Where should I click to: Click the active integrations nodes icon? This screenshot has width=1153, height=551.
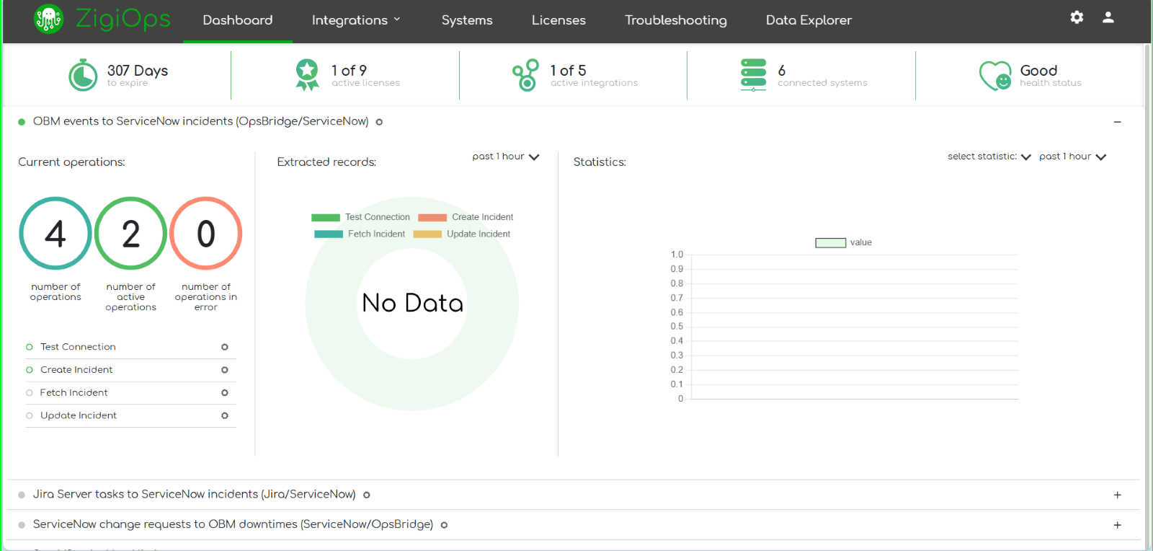(526, 75)
